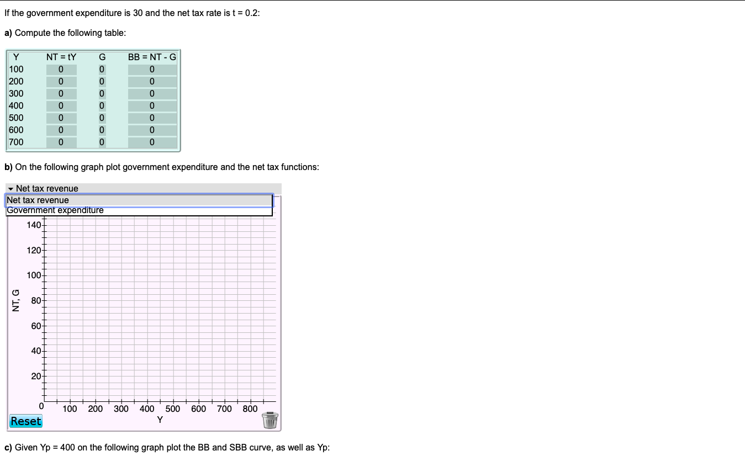
Task: Click the G cell for Y = 300
Action: [x=102, y=93]
